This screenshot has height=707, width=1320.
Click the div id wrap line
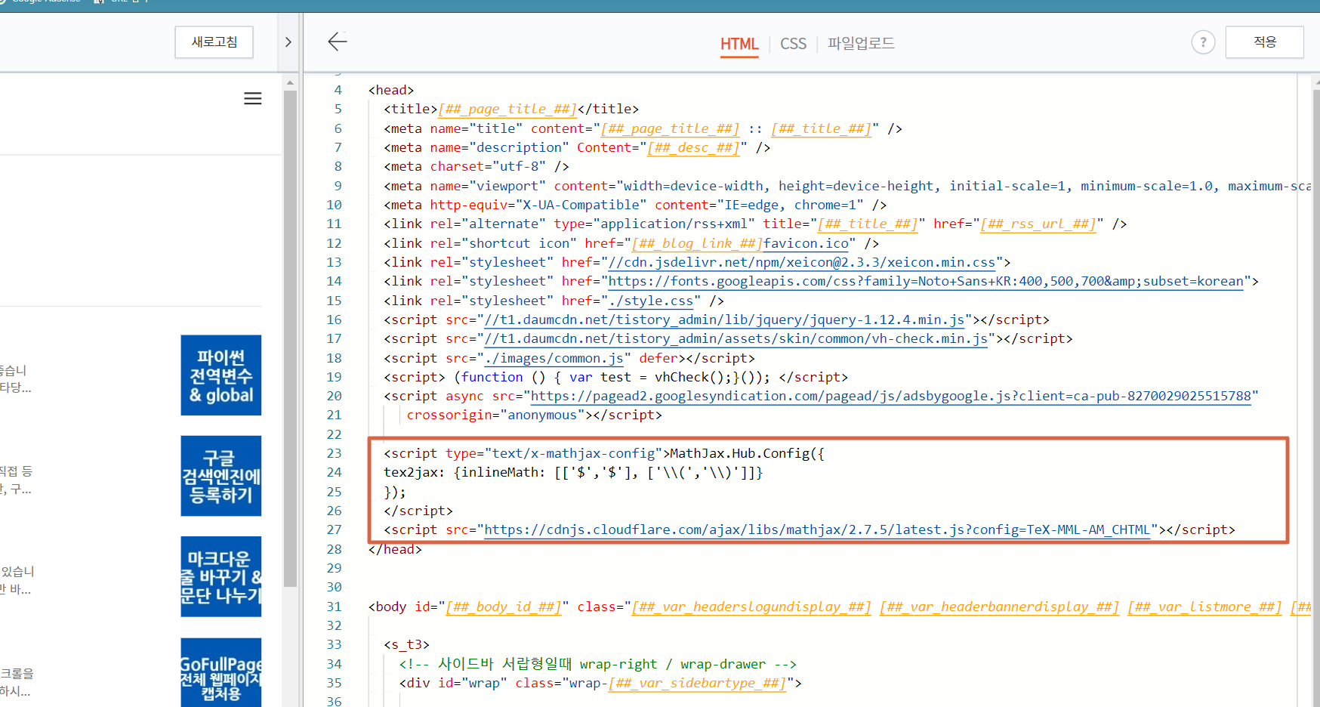600,683
